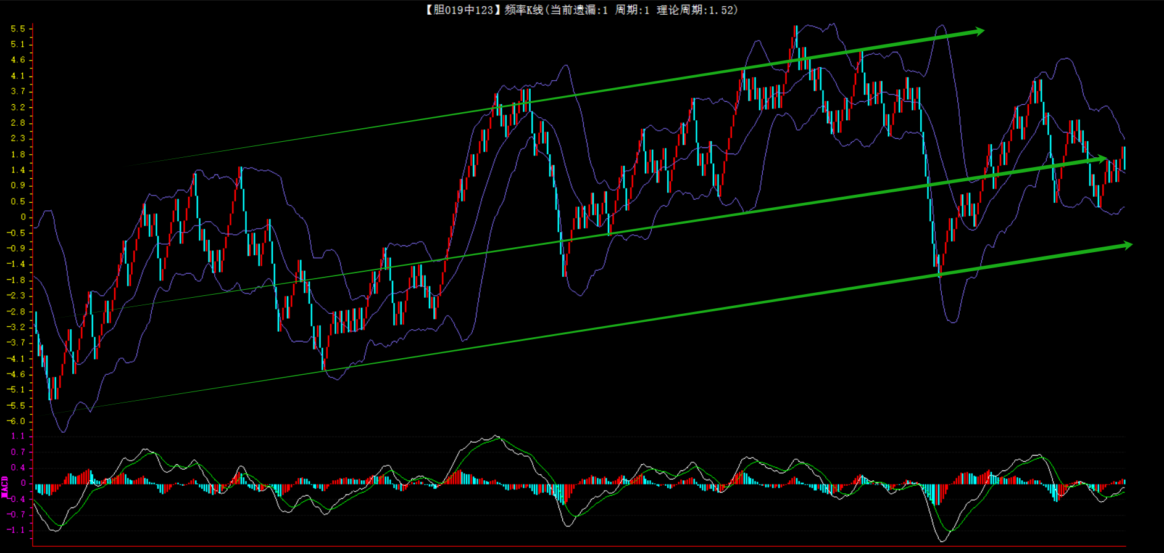
Task: Click the deepest MACD white line trough
Action: 942,541
